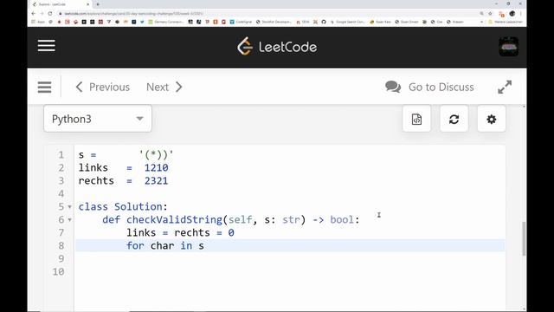Open the Google Search Console bookmark

[348, 22]
